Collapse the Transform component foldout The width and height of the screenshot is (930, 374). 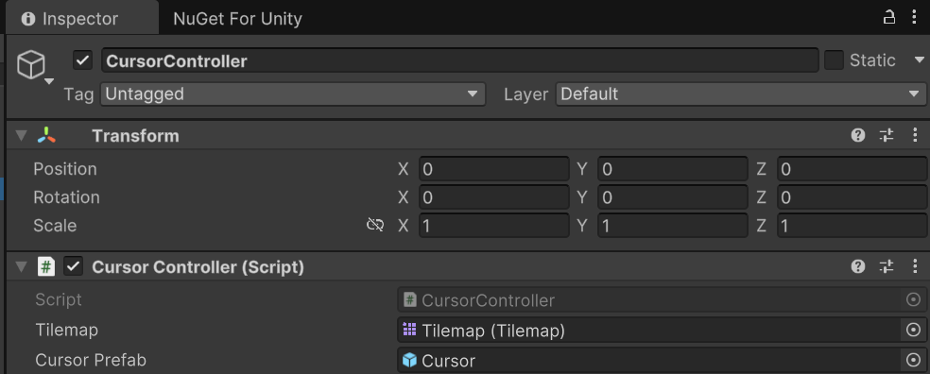click(22, 136)
